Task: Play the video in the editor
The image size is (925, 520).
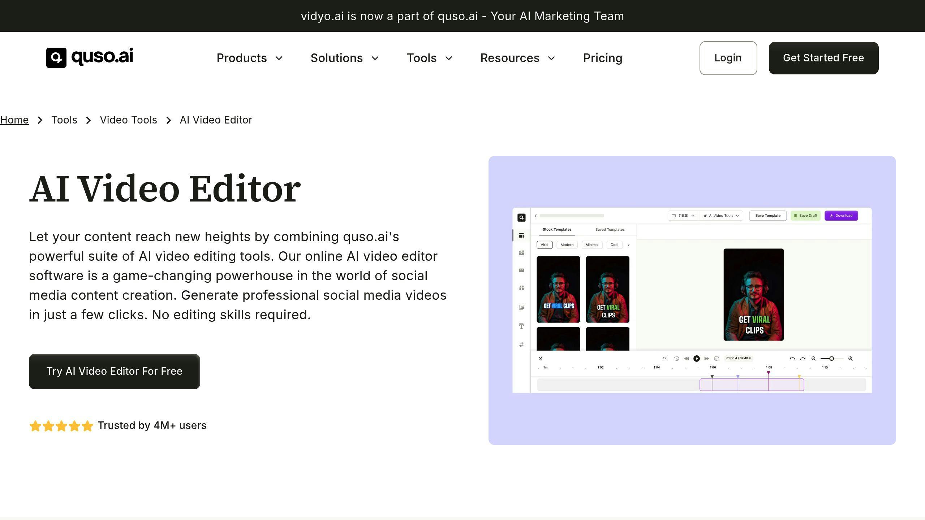Action: (x=697, y=359)
